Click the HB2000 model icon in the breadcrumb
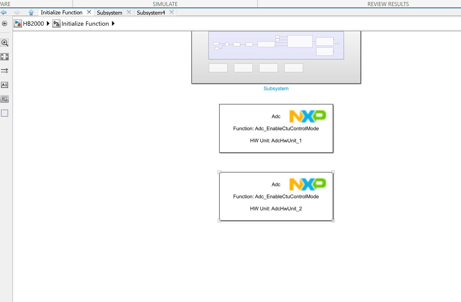Viewport: 461px width, 302px height. pos(18,23)
